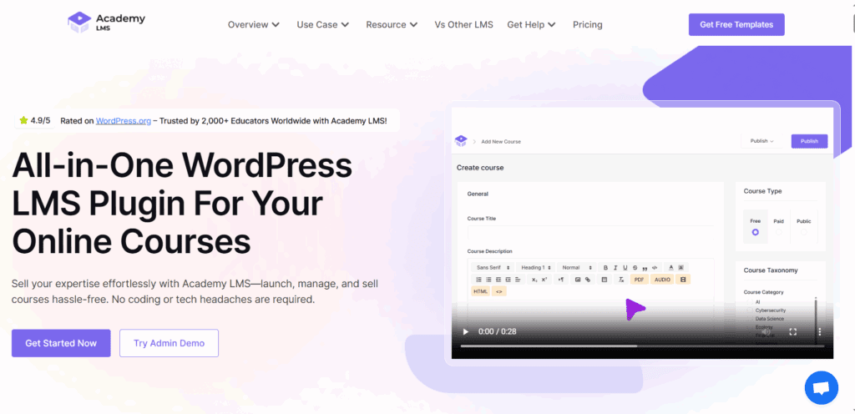
Task: Follow the WordPress.org link
Action: [x=124, y=121]
